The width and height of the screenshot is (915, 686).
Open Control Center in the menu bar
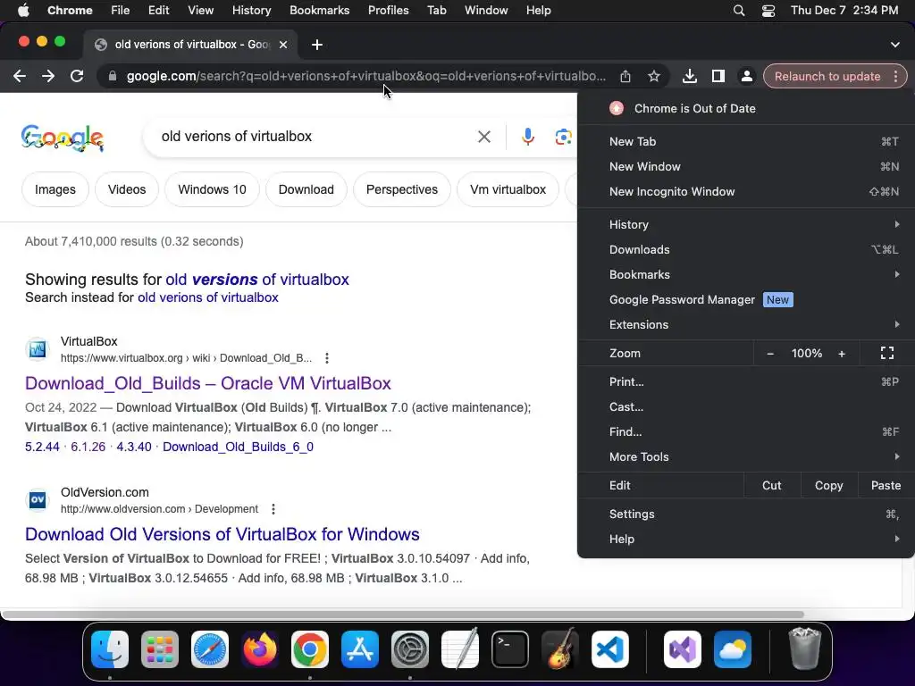click(x=768, y=11)
